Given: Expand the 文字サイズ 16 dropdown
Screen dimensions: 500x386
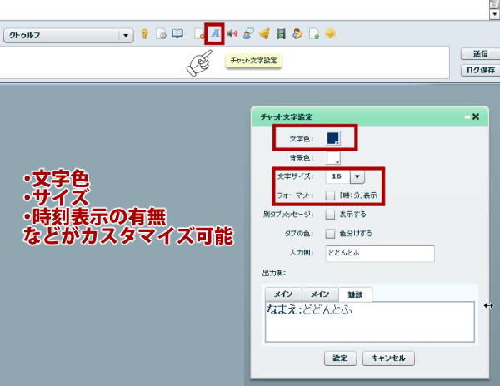Looking at the screenshot, I should (357, 176).
